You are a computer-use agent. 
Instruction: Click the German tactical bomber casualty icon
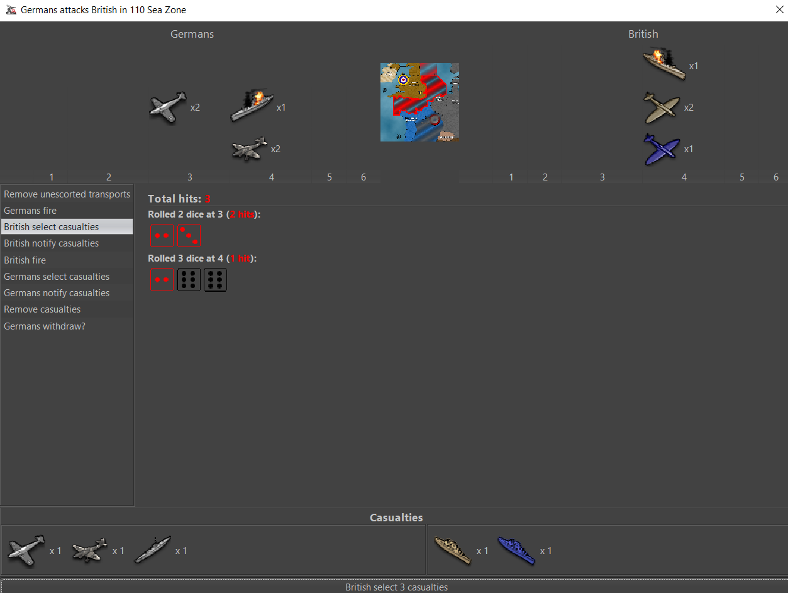click(89, 550)
